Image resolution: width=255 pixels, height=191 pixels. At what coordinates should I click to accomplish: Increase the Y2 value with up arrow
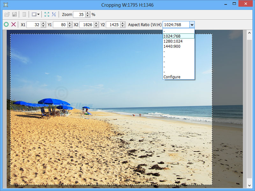pos(123,23)
